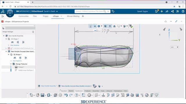186x104 pixels.
Task: Toggle the mesh visibility button
Action: [x=105, y=26]
